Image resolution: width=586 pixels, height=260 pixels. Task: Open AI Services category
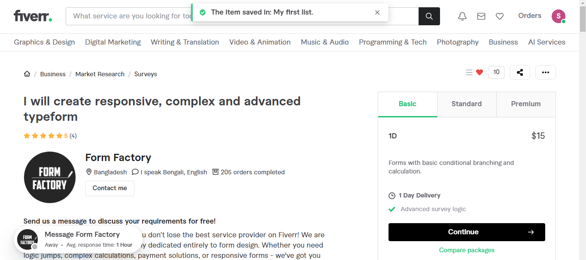pos(547,42)
